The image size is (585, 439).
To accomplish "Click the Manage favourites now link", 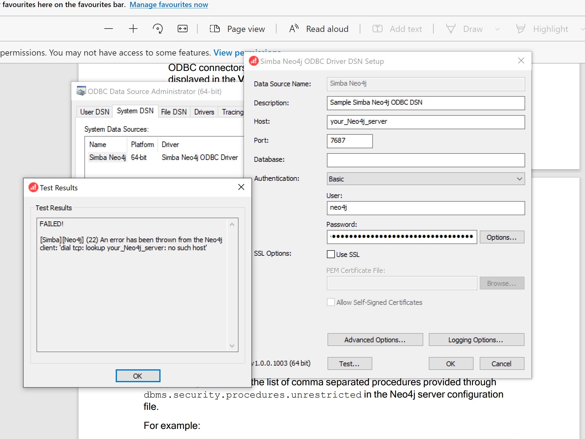I will (169, 5).
